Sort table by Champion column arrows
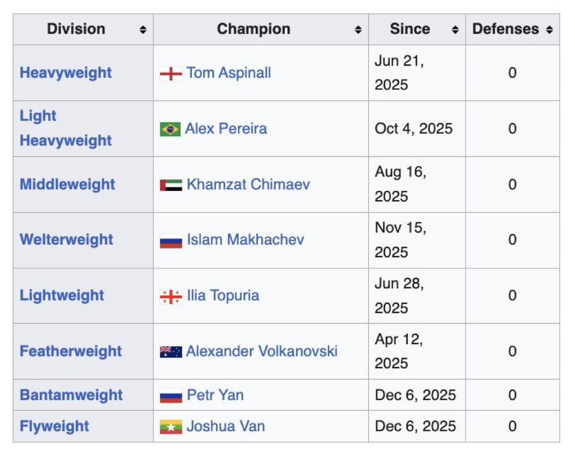The width and height of the screenshot is (575, 451). (x=358, y=30)
